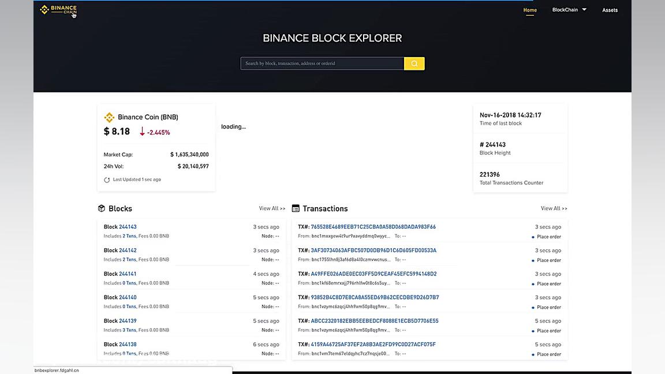Focus the block/transaction search field
Viewport: 665px width, 374px height.
(322, 63)
